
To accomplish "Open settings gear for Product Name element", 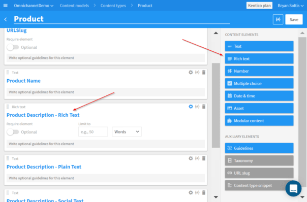I will 191,73.
